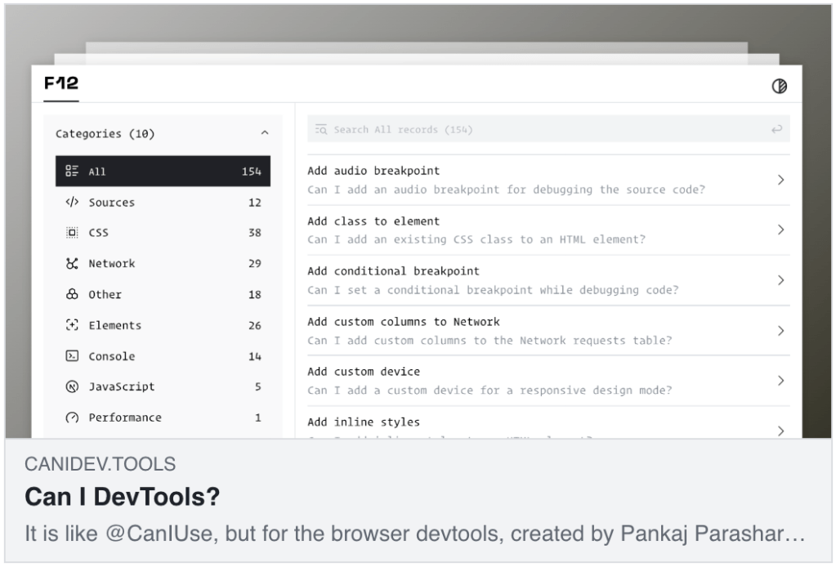The image size is (836, 567).
Task: Expand the Add audio breakpoint chevron
Action: 780,180
